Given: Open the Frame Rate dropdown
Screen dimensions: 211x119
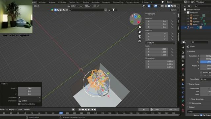Looking at the screenshot, I should pyautogui.click(x=206, y=79).
